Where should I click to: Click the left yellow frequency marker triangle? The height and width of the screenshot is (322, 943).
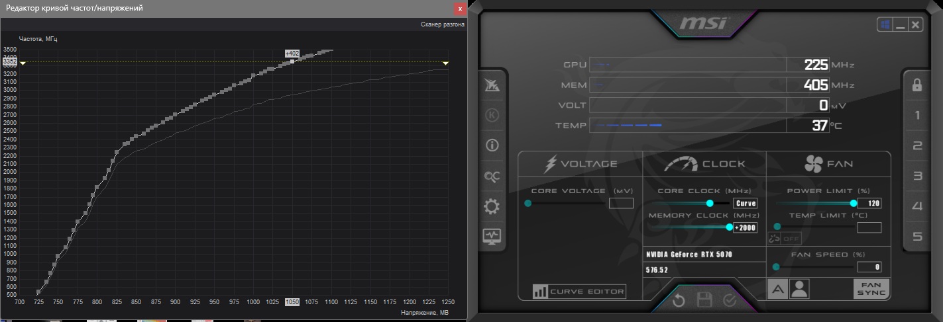23,63
